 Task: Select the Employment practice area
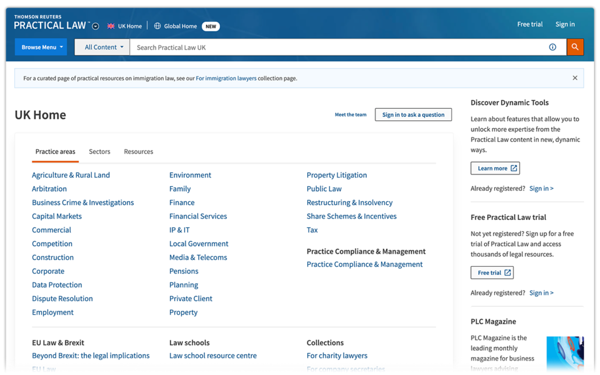52,312
